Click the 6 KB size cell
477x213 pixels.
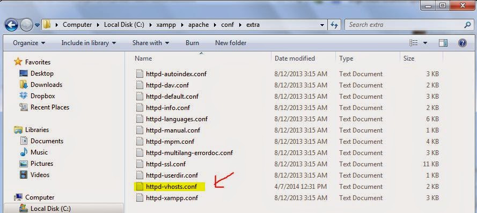[x=432, y=119]
